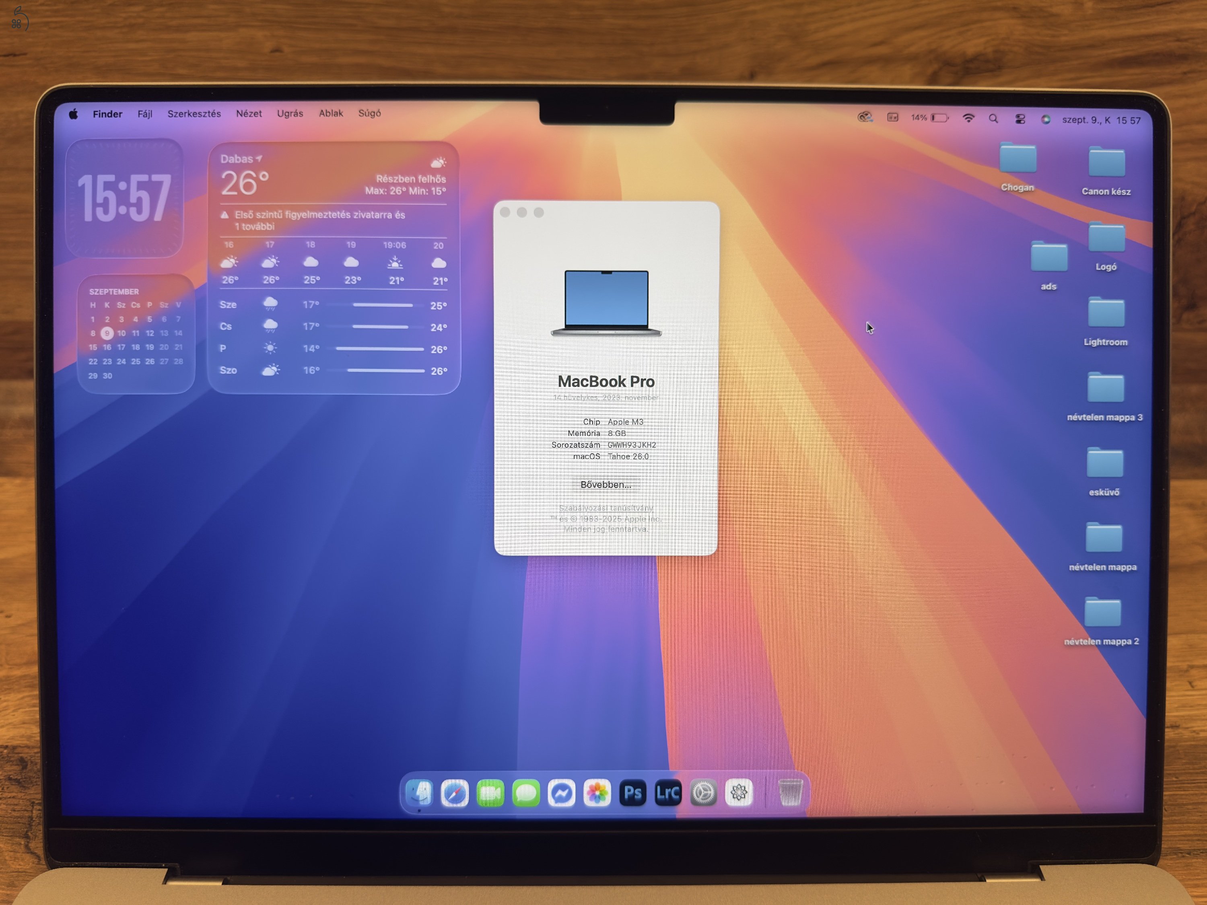Click the keyboard input menu bar icon
1207x905 pixels.
click(x=893, y=117)
